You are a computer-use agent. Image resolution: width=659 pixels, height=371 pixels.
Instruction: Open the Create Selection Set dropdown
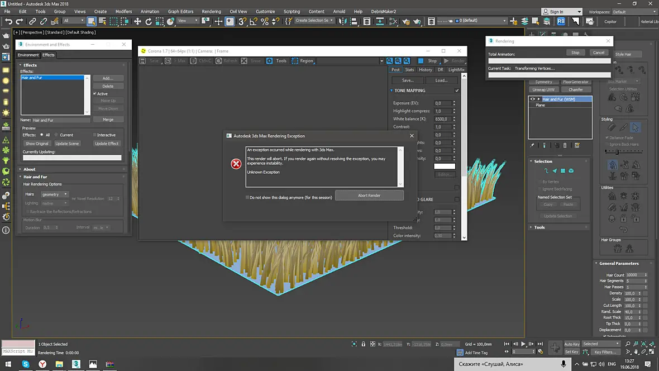(x=314, y=21)
